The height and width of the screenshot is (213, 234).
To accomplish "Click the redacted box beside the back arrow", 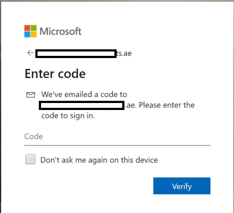I will 76,54.
